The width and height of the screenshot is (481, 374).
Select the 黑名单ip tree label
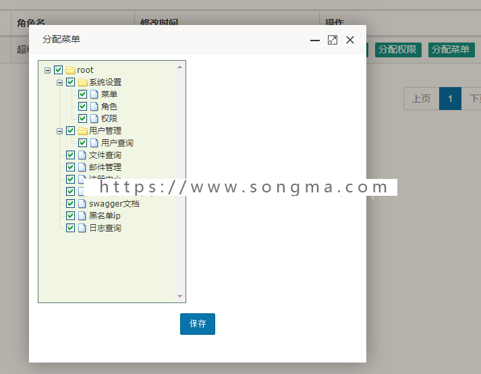[105, 215]
